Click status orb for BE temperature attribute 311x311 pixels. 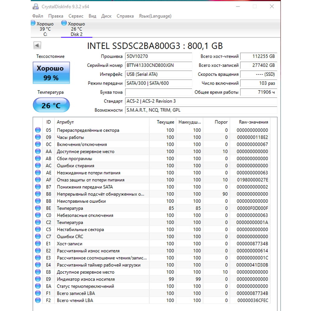[38, 208]
